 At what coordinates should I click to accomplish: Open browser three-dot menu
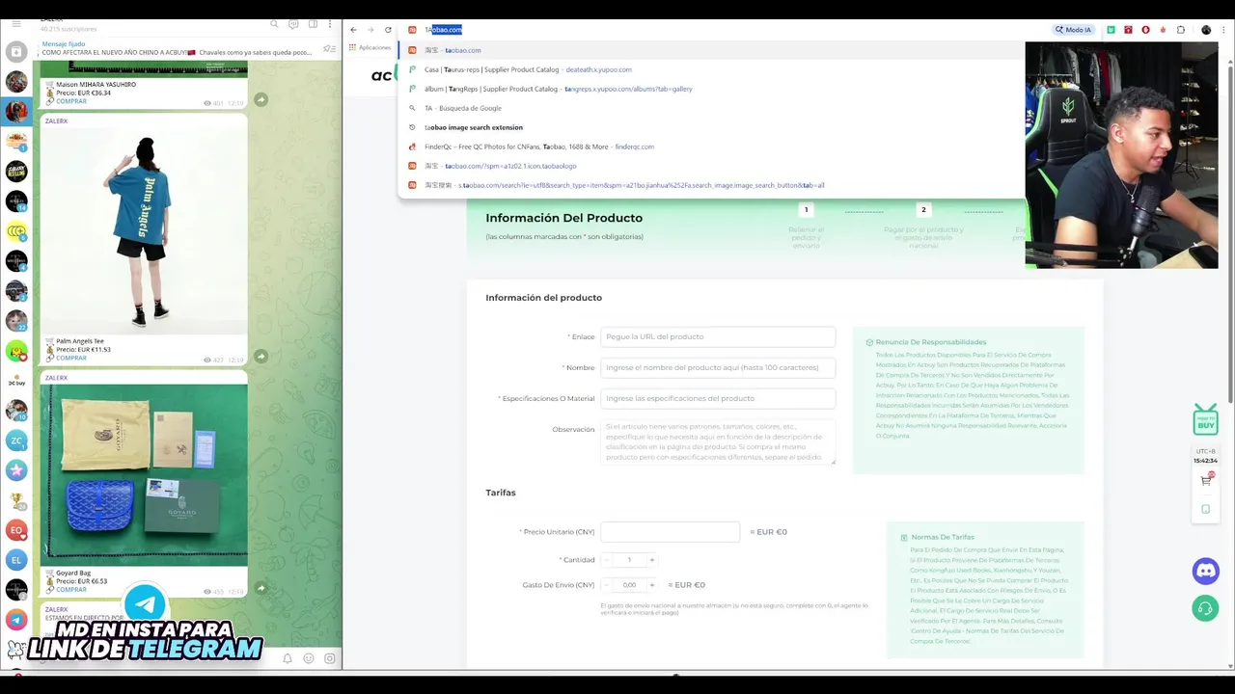[x=1225, y=30]
